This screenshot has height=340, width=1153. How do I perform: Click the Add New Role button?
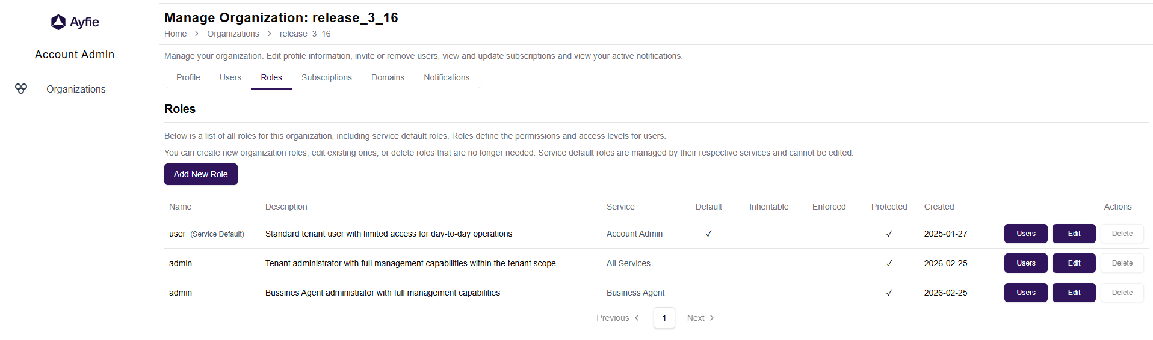[201, 174]
